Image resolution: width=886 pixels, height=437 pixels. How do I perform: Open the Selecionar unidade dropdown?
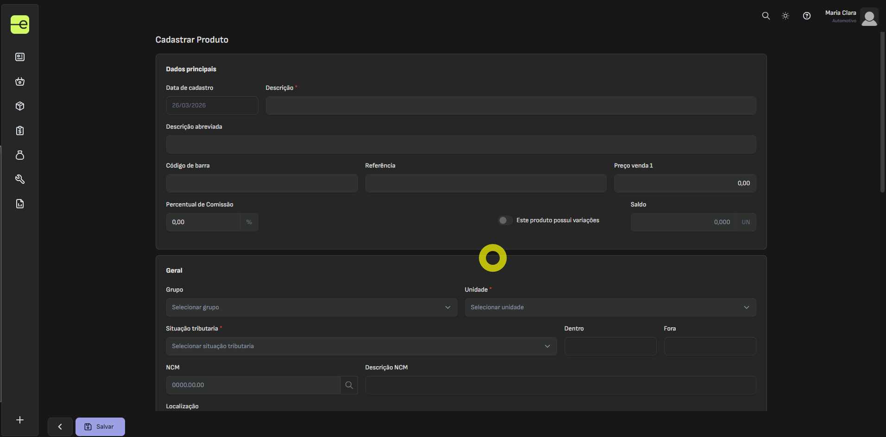[610, 307]
